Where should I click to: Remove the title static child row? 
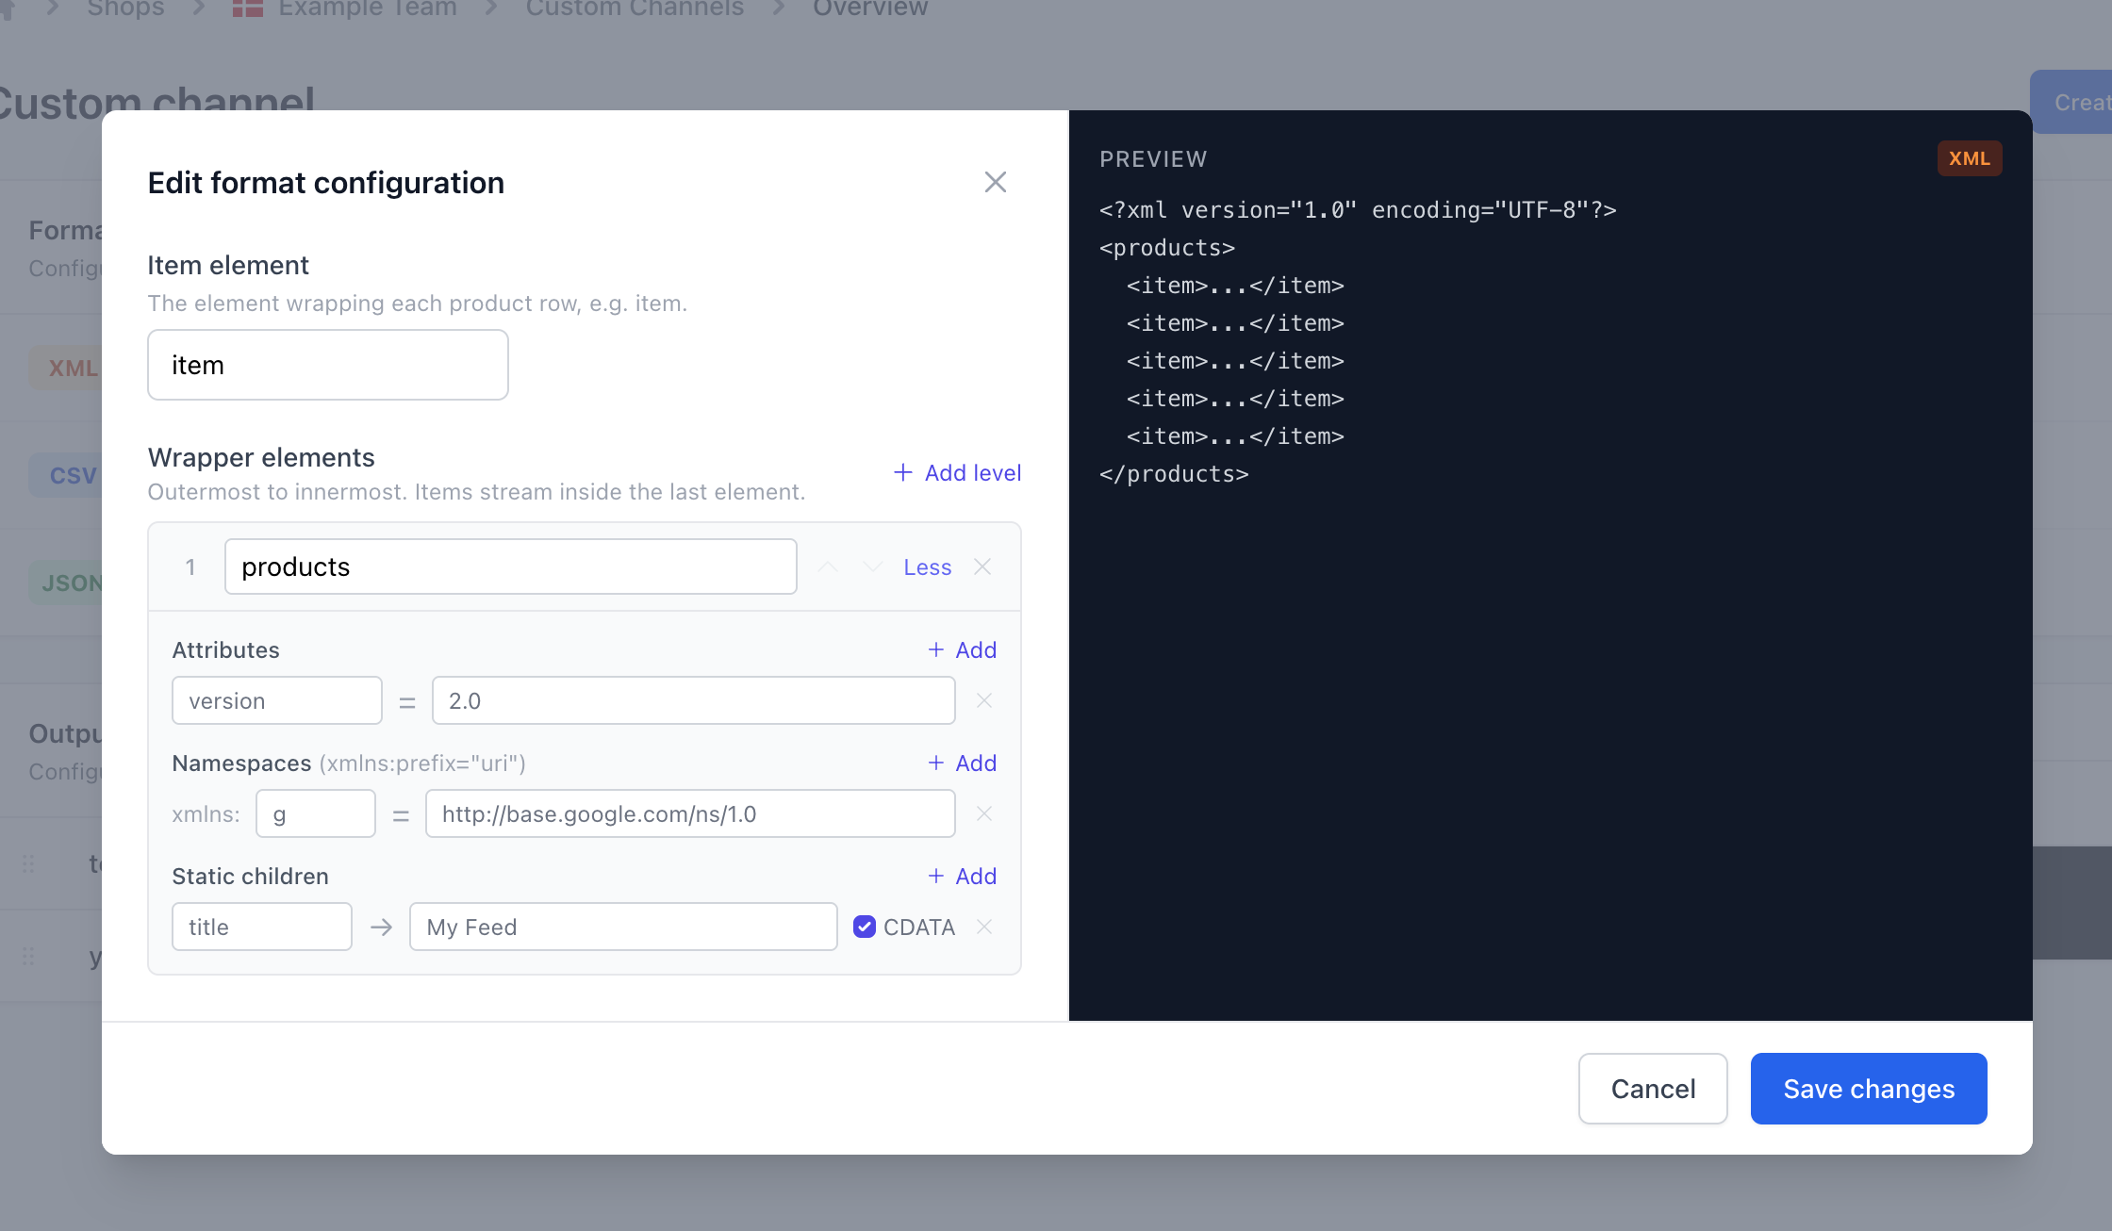(x=983, y=927)
